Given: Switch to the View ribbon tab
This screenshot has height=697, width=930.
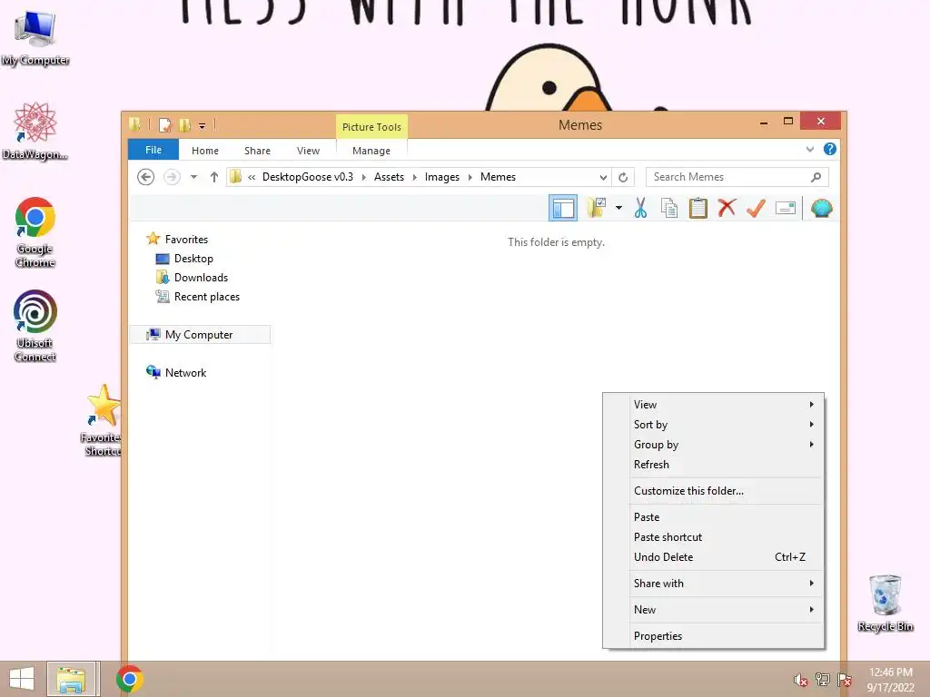Looking at the screenshot, I should tap(308, 151).
